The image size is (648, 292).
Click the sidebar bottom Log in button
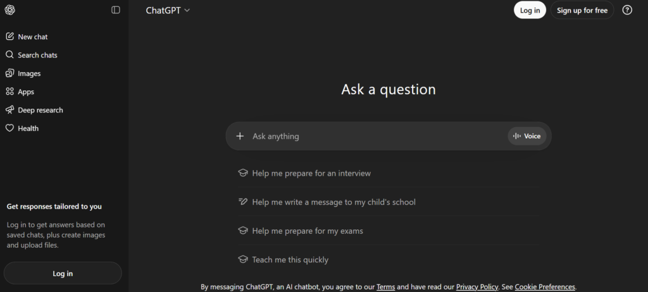point(63,274)
